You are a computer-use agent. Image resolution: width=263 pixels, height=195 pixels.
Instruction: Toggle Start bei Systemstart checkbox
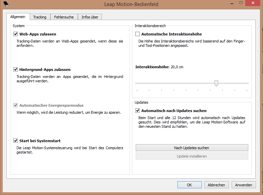[15, 141]
